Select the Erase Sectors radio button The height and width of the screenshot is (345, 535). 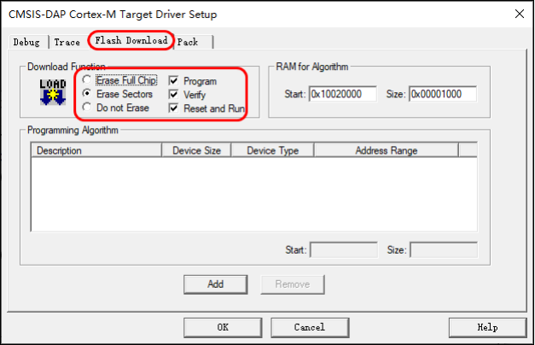[x=87, y=94]
